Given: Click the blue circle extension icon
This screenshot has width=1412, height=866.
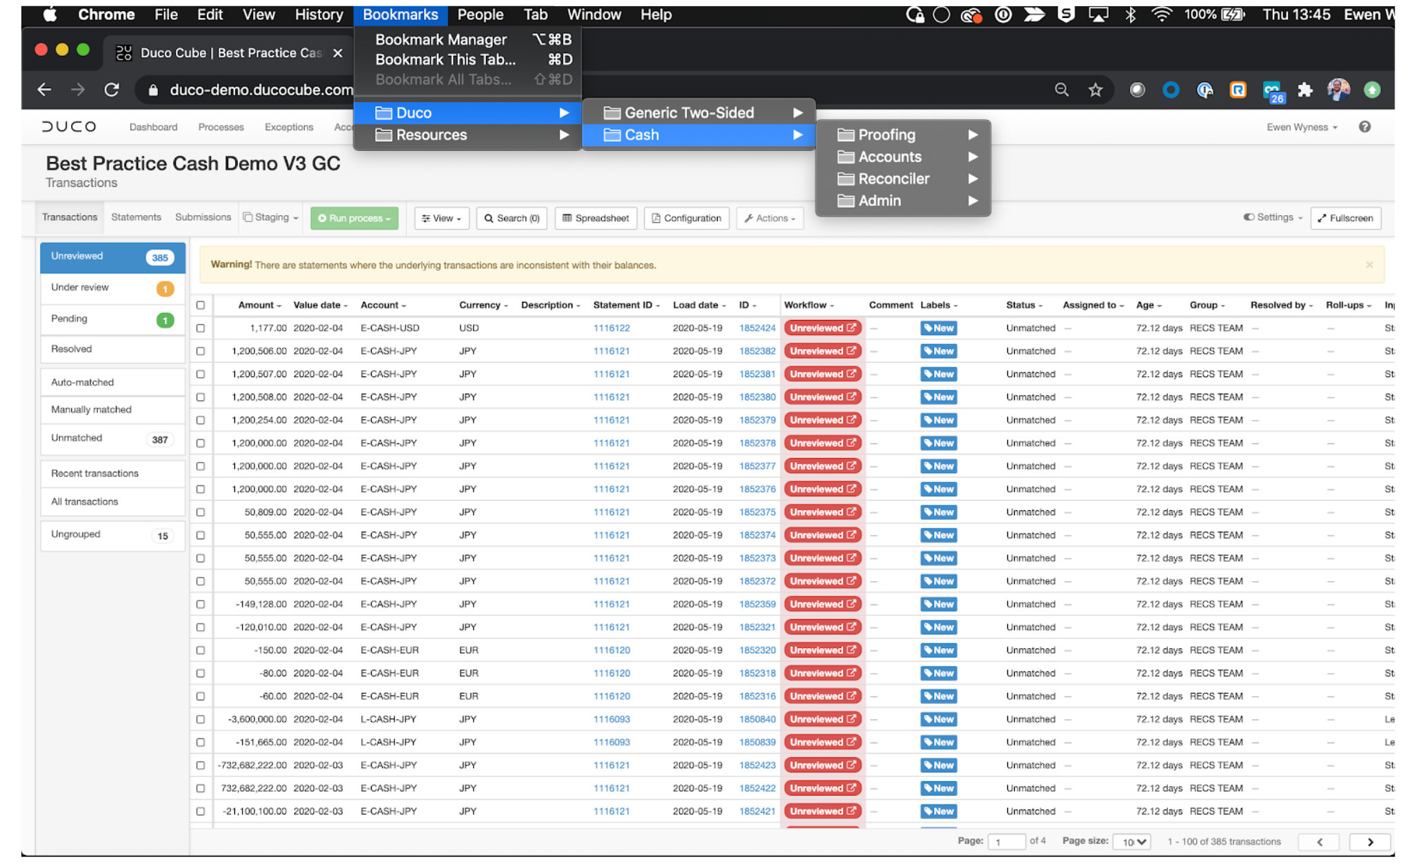Looking at the screenshot, I should coord(1171,90).
